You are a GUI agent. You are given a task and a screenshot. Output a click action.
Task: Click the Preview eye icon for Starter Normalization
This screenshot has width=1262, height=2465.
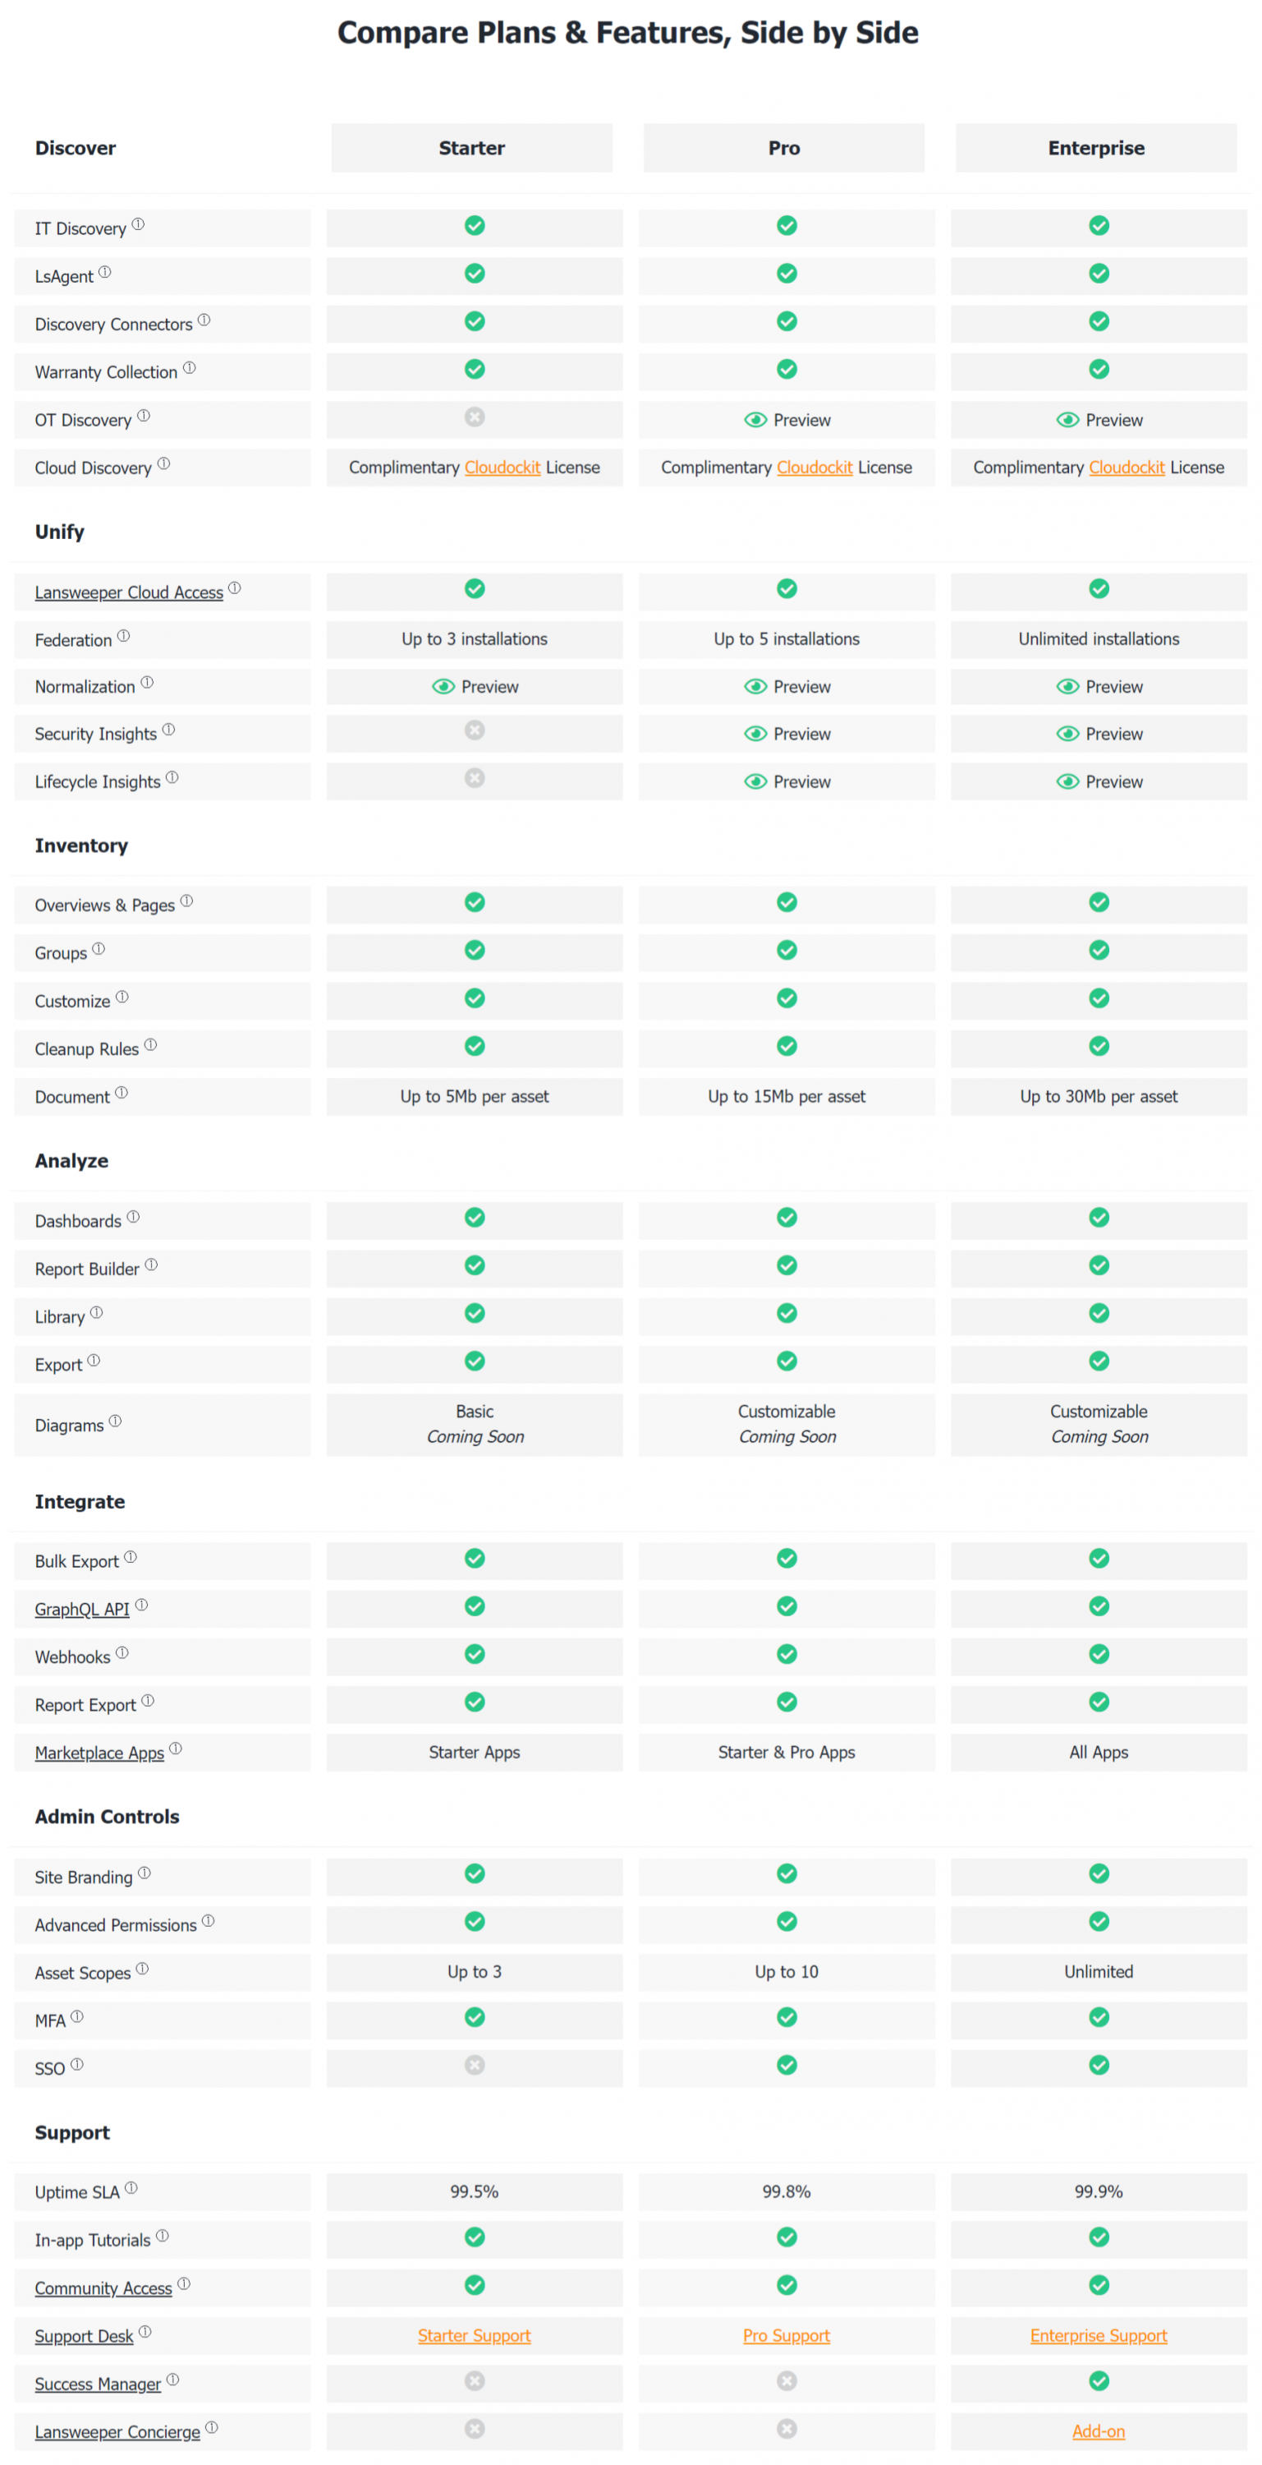click(x=443, y=687)
